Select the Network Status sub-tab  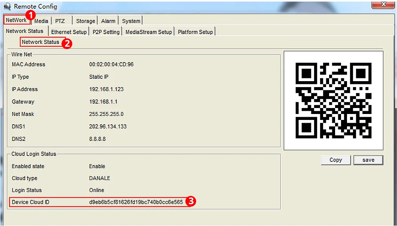pos(25,31)
